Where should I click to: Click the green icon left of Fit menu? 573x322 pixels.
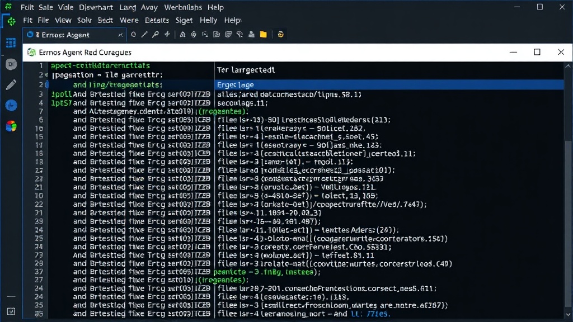click(11, 21)
